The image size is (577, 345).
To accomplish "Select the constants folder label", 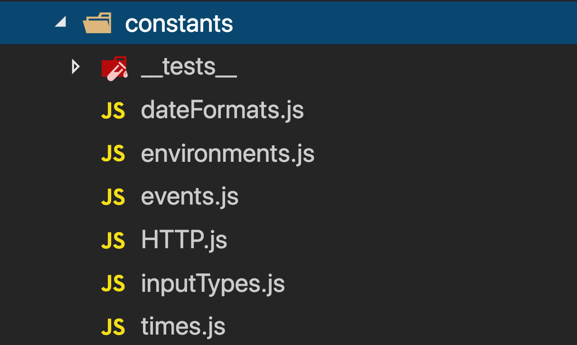I will [179, 24].
